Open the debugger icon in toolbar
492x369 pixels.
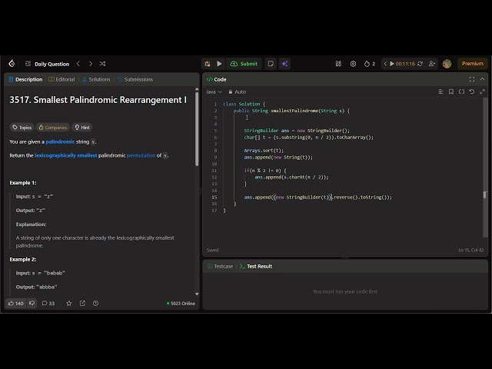click(207, 64)
